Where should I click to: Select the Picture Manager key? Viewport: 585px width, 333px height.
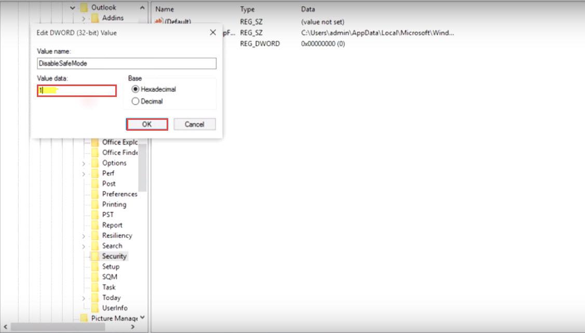(115, 318)
